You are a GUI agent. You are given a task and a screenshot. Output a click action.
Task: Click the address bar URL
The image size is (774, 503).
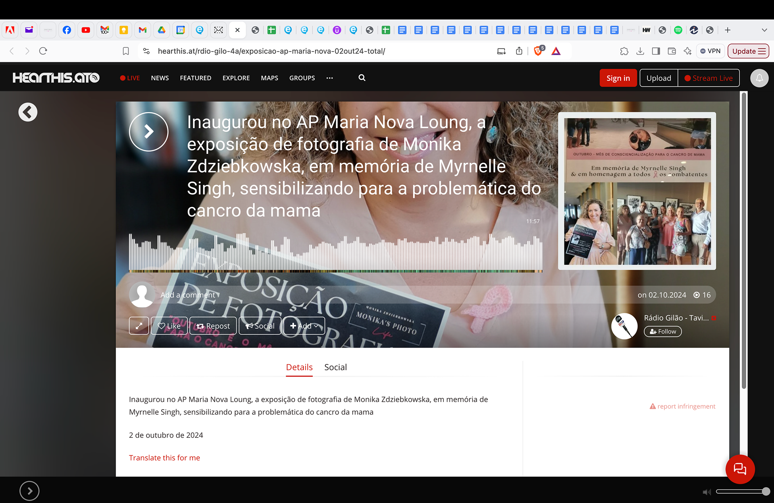click(x=271, y=51)
